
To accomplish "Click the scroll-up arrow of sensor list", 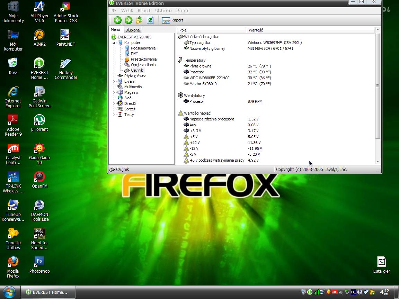I will tap(378, 30).
